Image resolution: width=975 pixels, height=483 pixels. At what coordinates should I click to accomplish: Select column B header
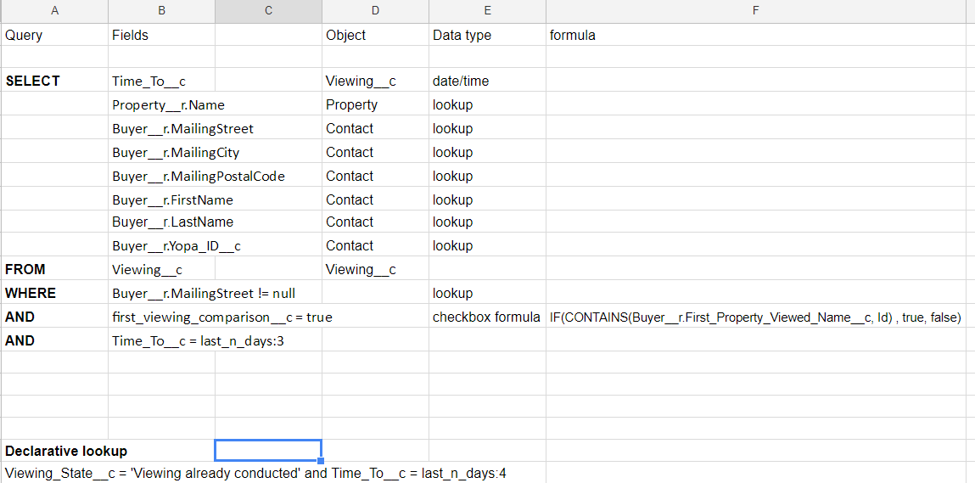click(161, 10)
